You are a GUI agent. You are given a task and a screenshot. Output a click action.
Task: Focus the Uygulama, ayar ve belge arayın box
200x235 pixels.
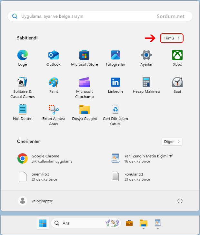tap(100, 16)
